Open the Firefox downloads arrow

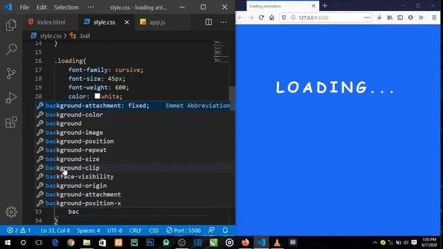(379, 17)
